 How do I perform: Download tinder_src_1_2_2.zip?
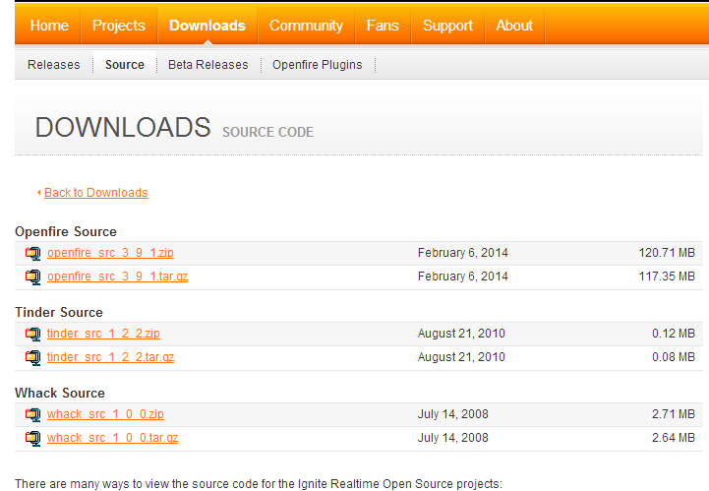(103, 334)
